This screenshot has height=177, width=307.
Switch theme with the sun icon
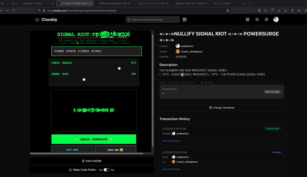257,19
